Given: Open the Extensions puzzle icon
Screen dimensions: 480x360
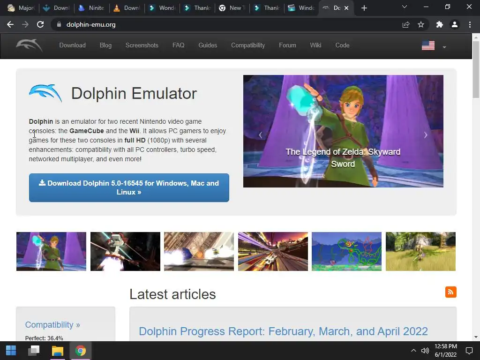Looking at the screenshot, I should (x=440, y=24).
